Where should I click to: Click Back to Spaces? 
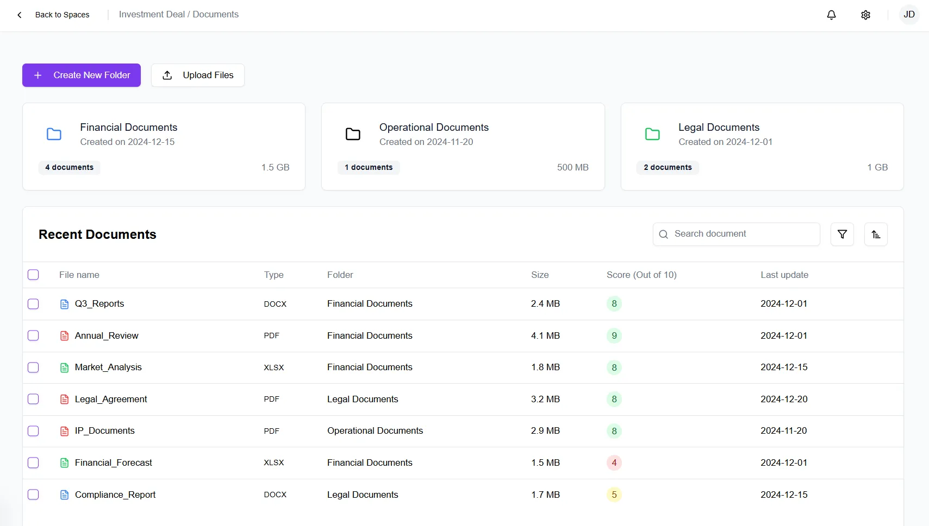click(62, 15)
